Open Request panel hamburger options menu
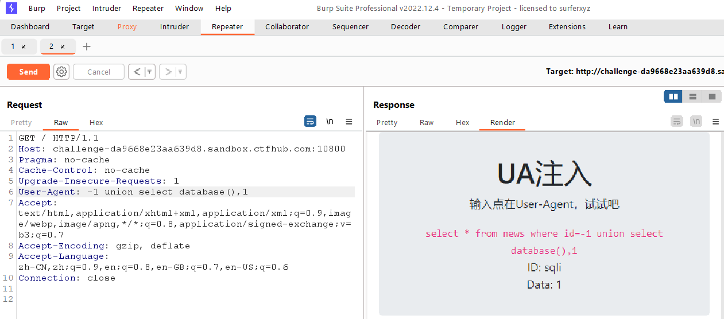Viewport: 724px width, 319px height. coord(349,121)
